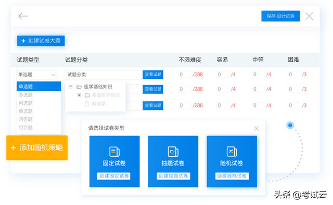Image resolution: width=333 pixels, height=205 pixels.
Task: Click second row 容易 count field
Action: (x=223, y=89)
